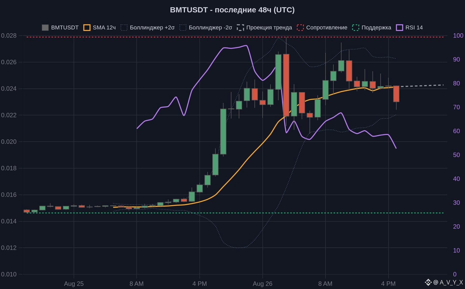465x289 pixels.
Task: Click the RSI axis label 40
Action: click(x=456, y=179)
